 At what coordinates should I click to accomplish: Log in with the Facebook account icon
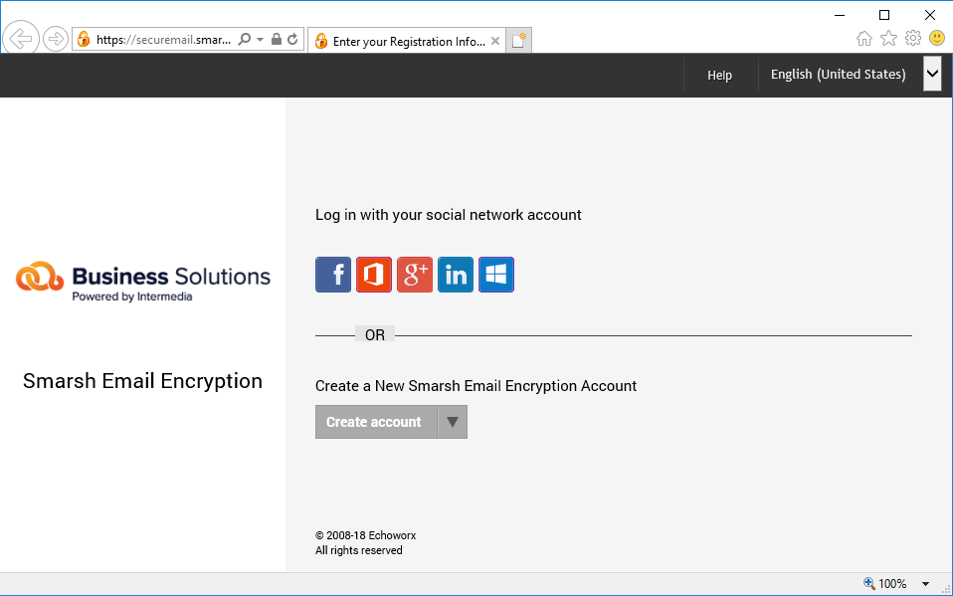pos(333,275)
